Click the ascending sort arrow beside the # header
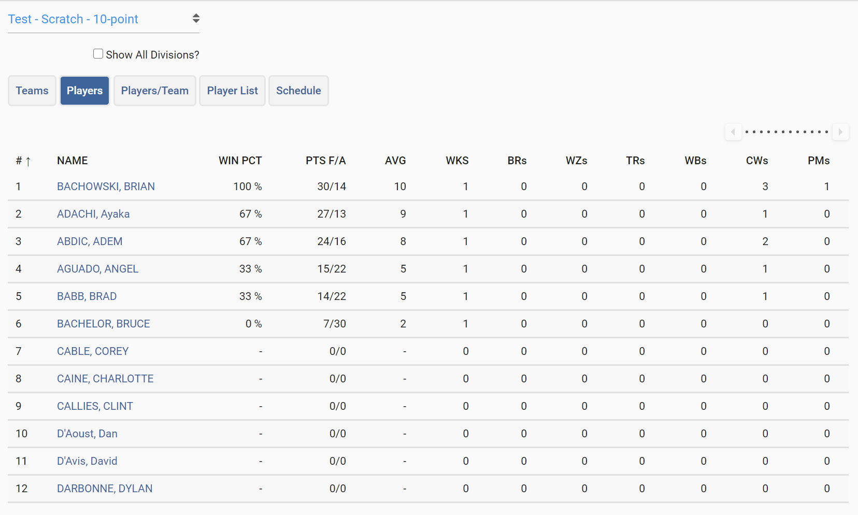Screen dimensions: 858x515 coord(28,161)
